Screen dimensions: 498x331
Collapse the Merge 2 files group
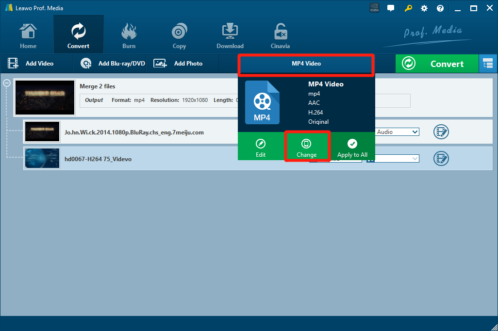coord(7,83)
